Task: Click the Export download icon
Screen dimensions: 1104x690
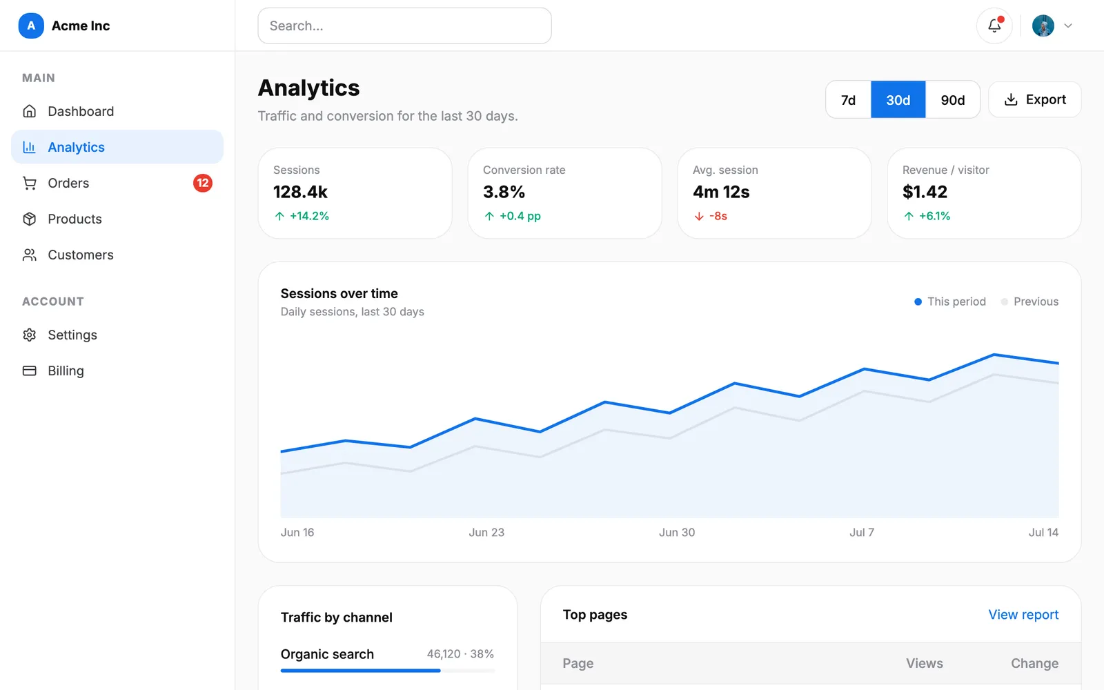Action: pyautogui.click(x=1011, y=99)
